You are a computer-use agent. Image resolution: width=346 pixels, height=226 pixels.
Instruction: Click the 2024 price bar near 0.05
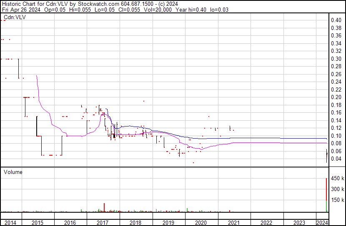click(x=326, y=155)
